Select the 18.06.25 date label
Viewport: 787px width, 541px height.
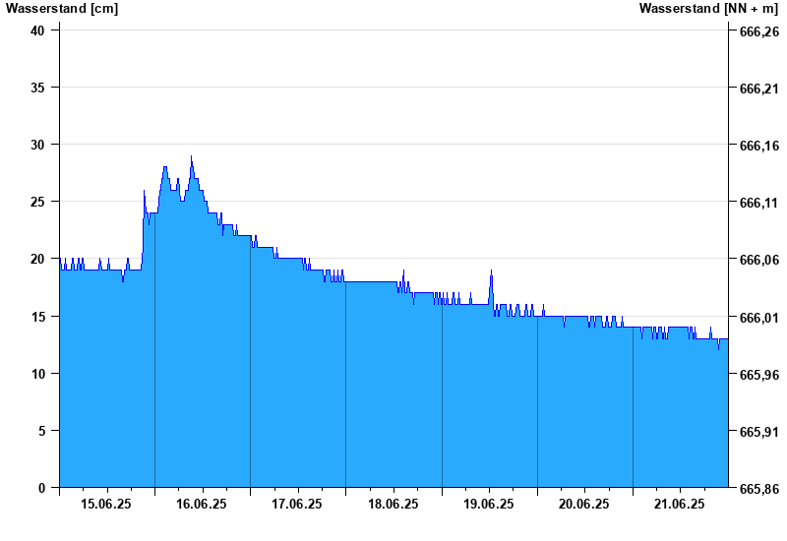click(x=393, y=505)
